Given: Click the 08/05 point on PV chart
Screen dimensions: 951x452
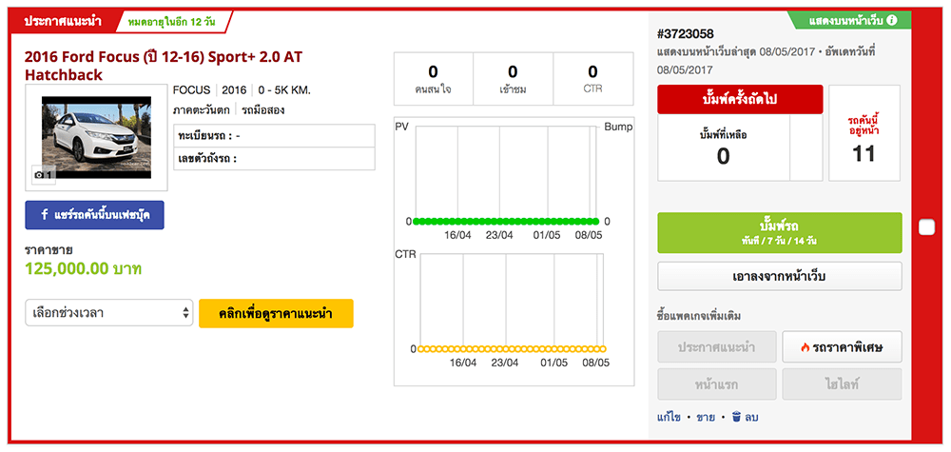Looking at the screenshot, I should pyautogui.click(x=596, y=221).
